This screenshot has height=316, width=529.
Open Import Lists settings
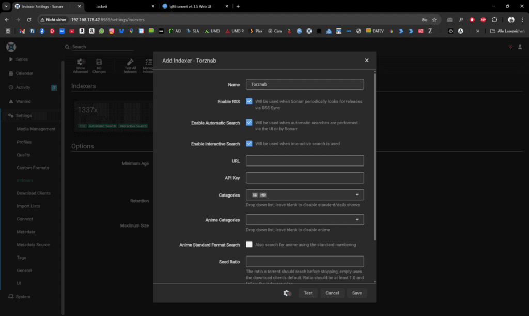28,206
